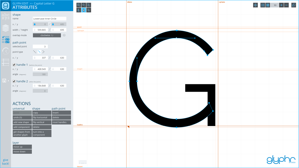Screen dimensions: 299x168
Task: Click the shape copy button
Action: pos(42,113)
